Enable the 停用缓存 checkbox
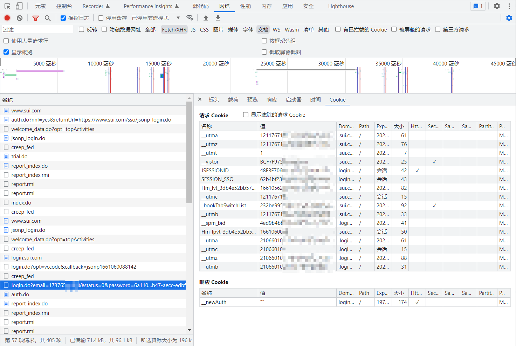The height and width of the screenshot is (346, 516). 101,18
